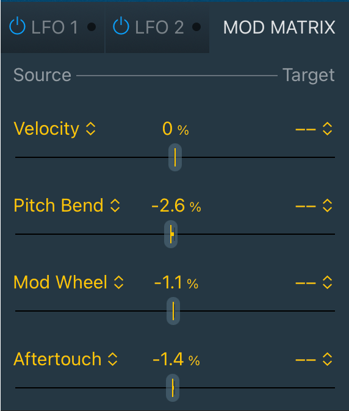The width and height of the screenshot is (349, 411).
Task: Toggle LFO 2 power icon
Action: tap(121, 26)
